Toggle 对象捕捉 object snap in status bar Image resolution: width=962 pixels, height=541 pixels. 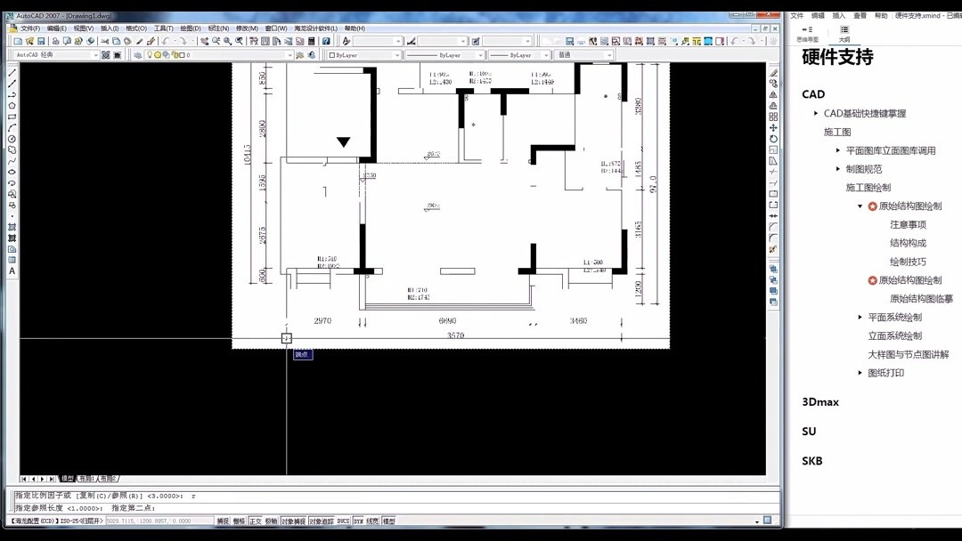(293, 521)
